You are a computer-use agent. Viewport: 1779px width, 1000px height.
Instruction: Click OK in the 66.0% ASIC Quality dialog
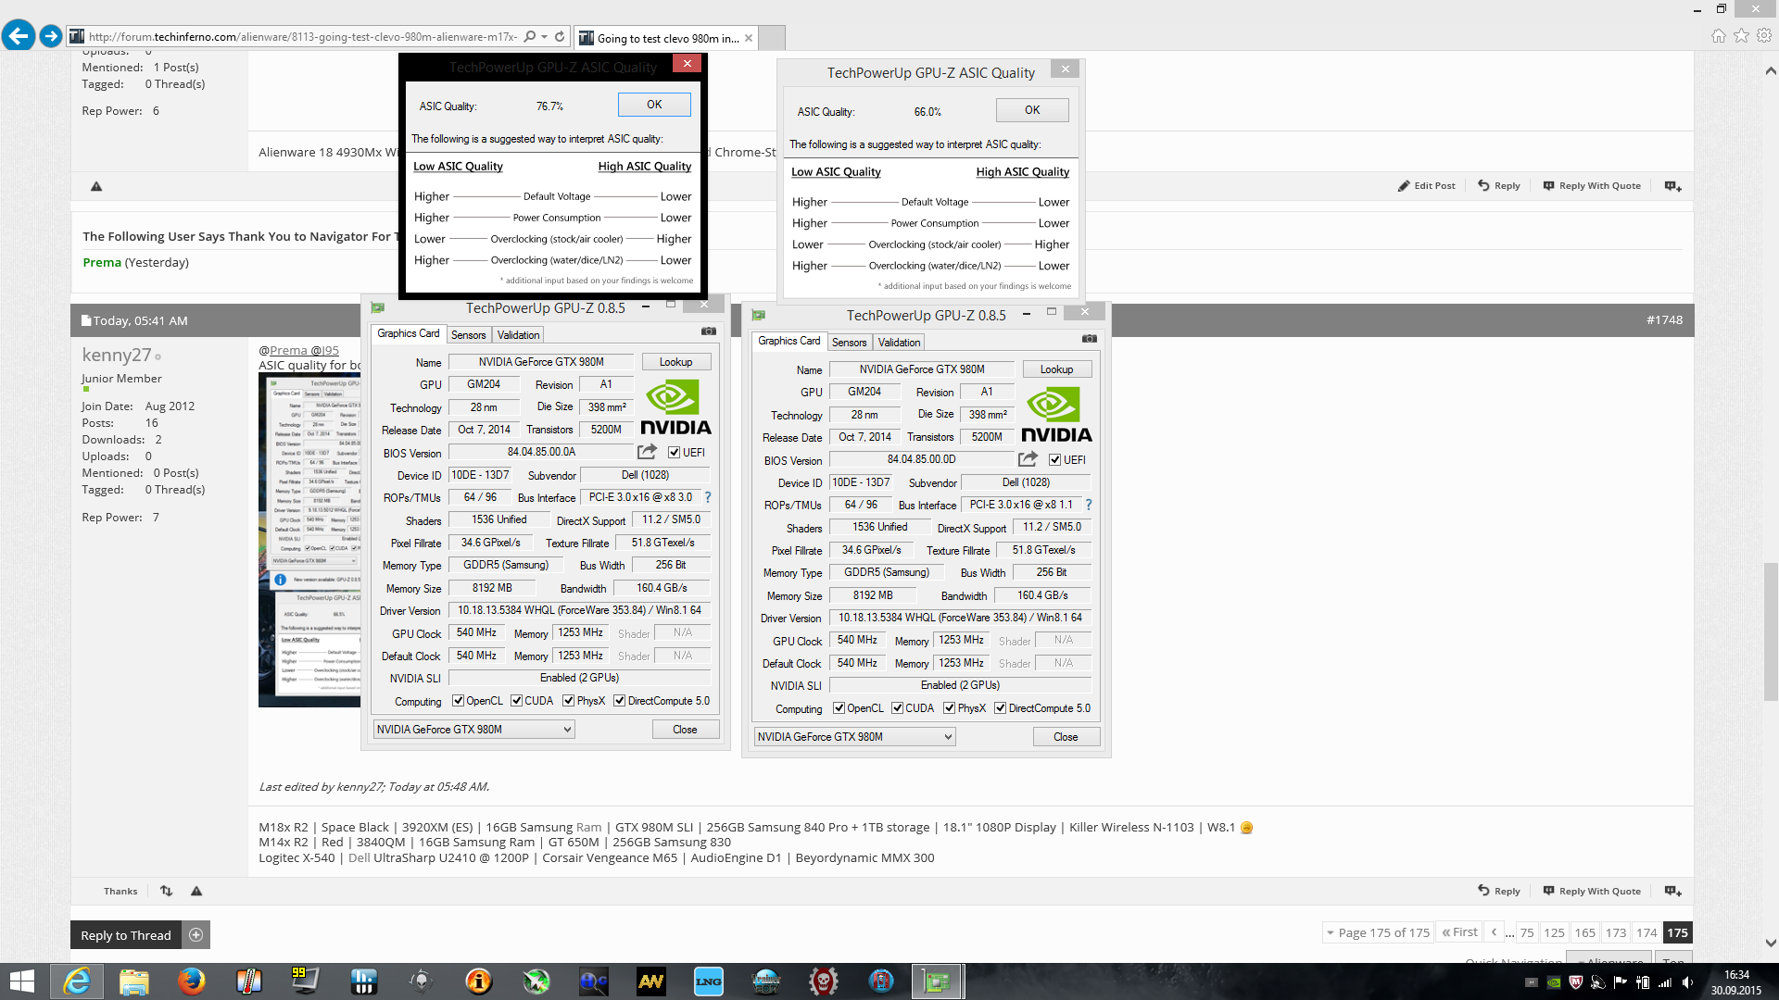click(1032, 110)
